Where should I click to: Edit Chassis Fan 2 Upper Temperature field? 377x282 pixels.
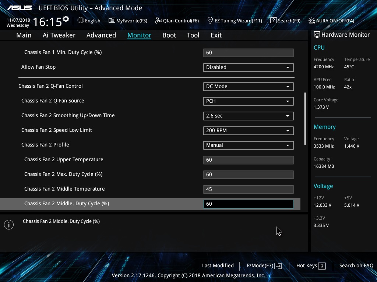click(x=249, y=160)
